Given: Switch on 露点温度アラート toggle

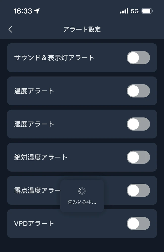Looking at the screenshot, I should [x=138, y=190].
